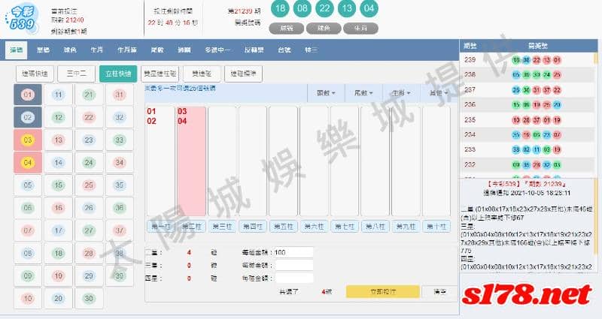602x319 pixels.
Task: Click the drawn number ball 04 at top
Action: click(x=369, y=8)
